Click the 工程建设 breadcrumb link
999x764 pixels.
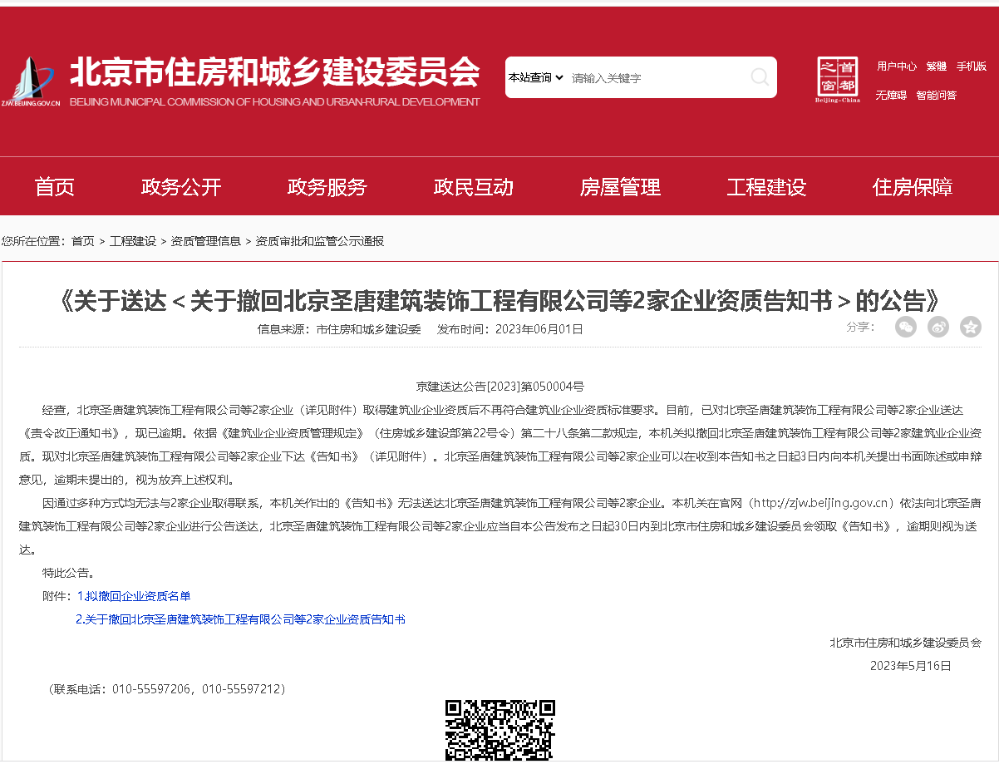point(133,241)
